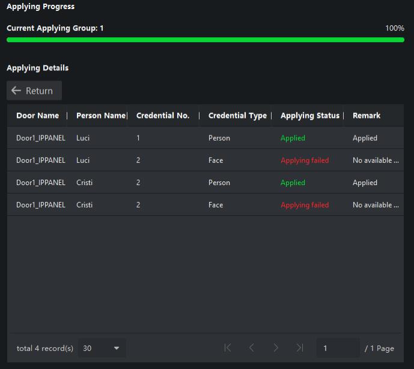414x369 pixels.
Task: Jump to last page icon
Action: pyautogui.click(x=300, y=348)
